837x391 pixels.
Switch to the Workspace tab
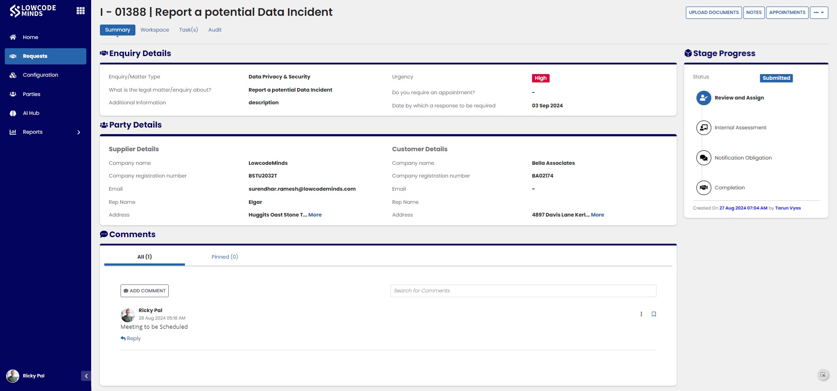click(155, 30)
